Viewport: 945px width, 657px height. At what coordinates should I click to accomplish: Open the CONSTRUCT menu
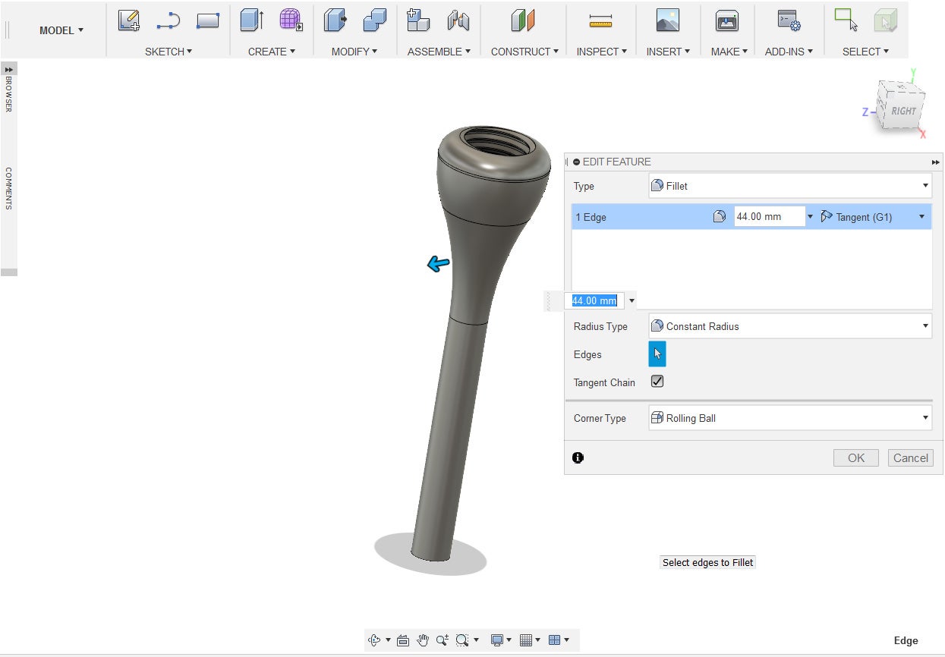click(x=524, y=52)
